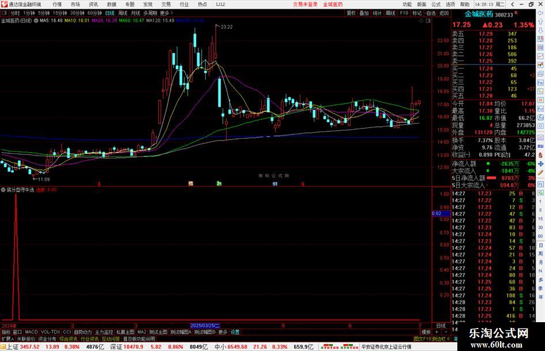The image size is (545, 351).
Task: Select the 日 period in right sidebar
Action: pyautogui.click(x=540, y=245)
